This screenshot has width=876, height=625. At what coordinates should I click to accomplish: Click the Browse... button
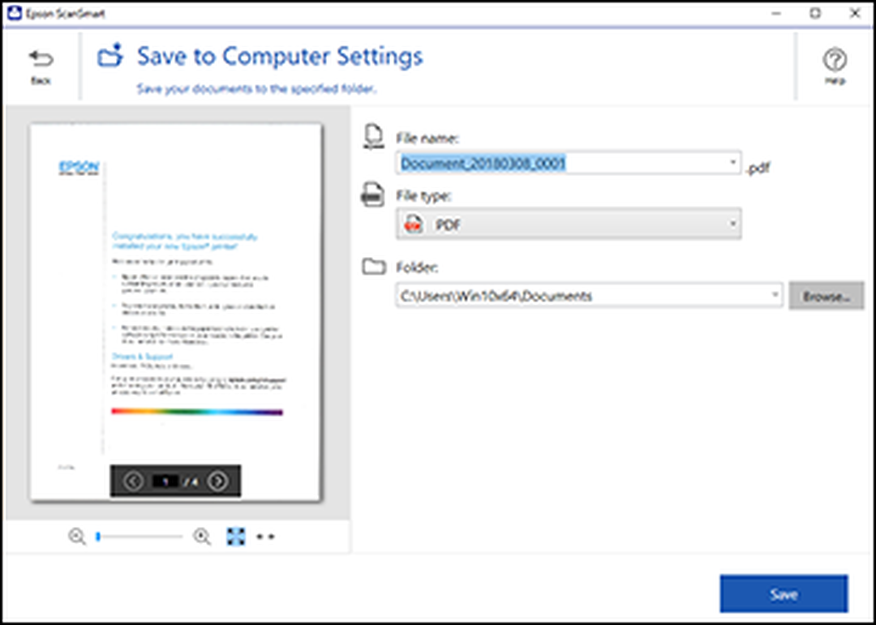coord(827,296)
